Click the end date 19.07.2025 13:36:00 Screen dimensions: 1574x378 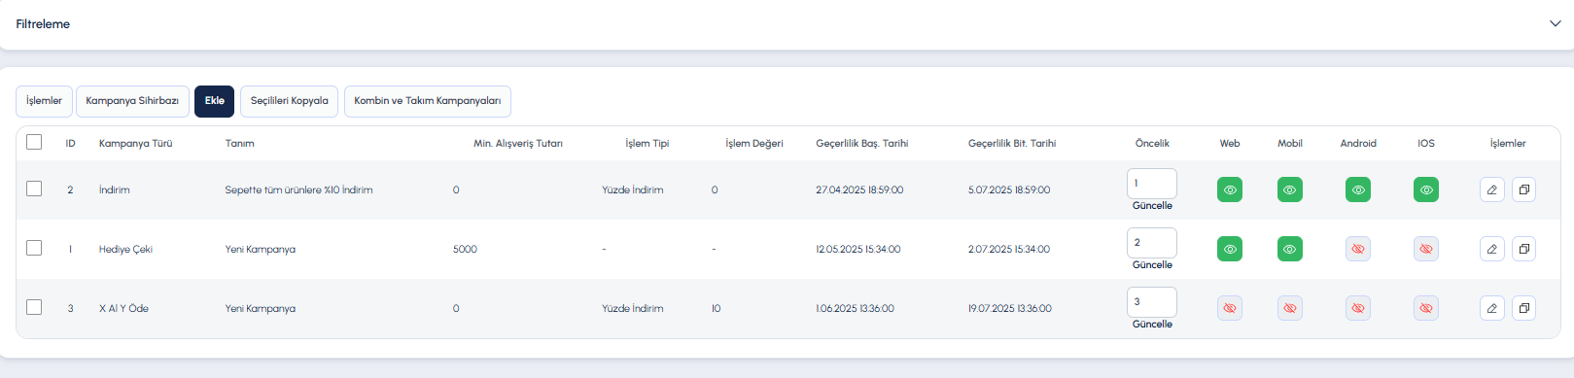[1009, 308]
